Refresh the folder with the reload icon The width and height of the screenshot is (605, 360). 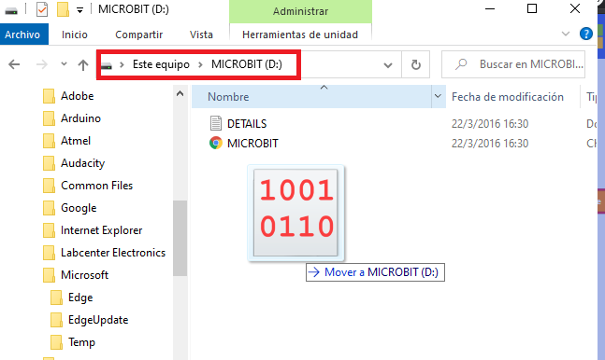click(x=415, y=64)
